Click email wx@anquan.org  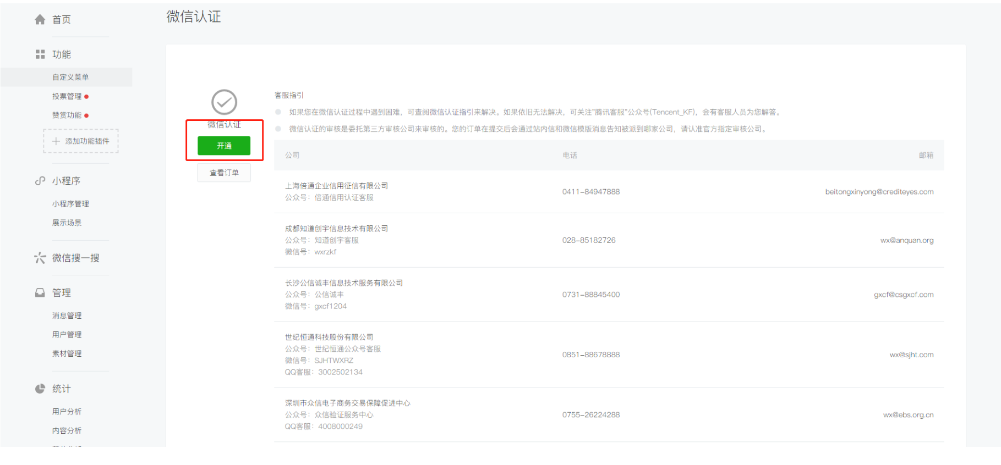[x=907, y=240]
